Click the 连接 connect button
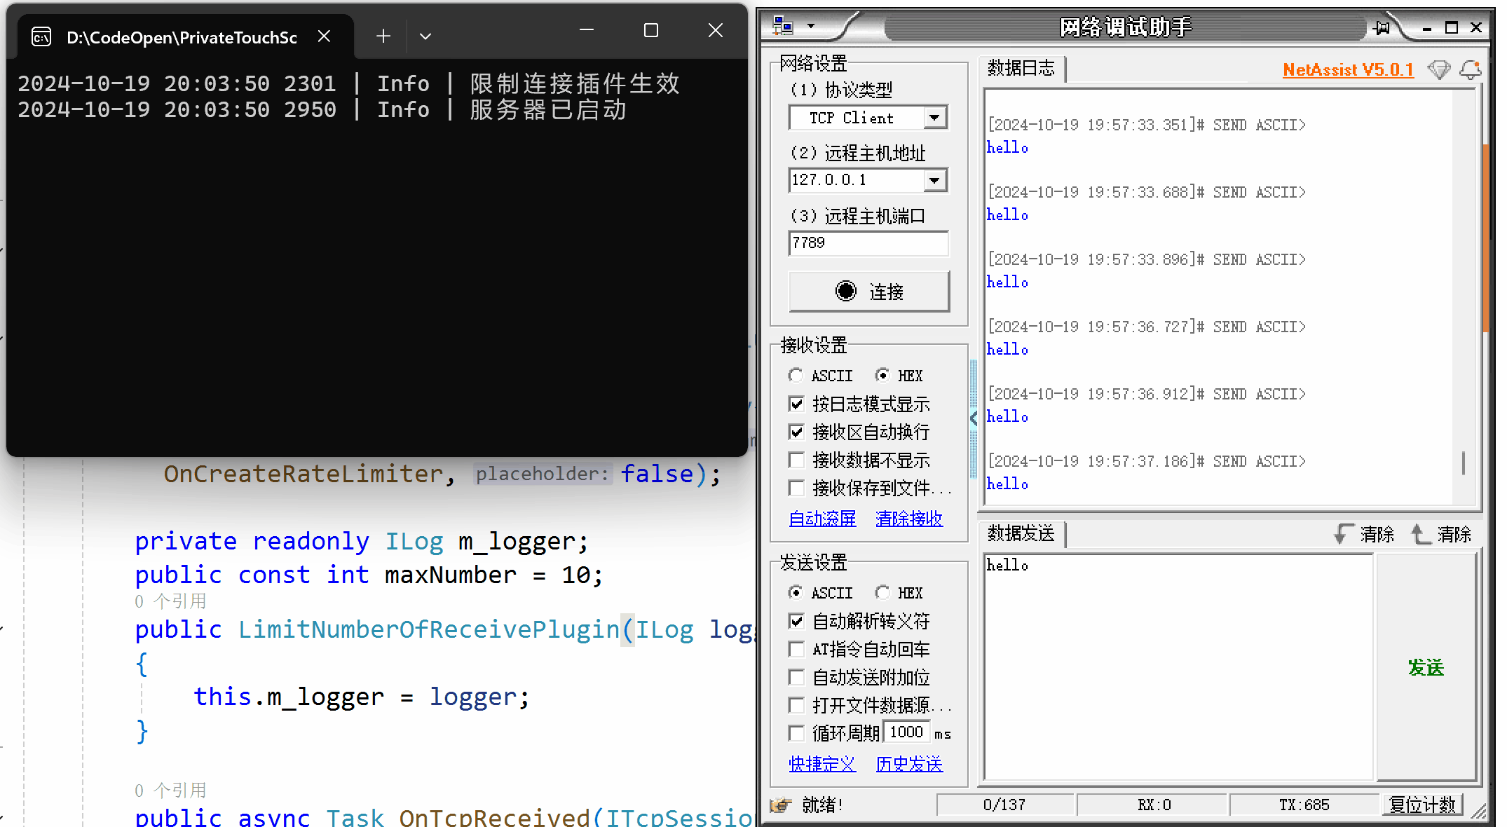1507x827 pixels. tap(869, 291)
